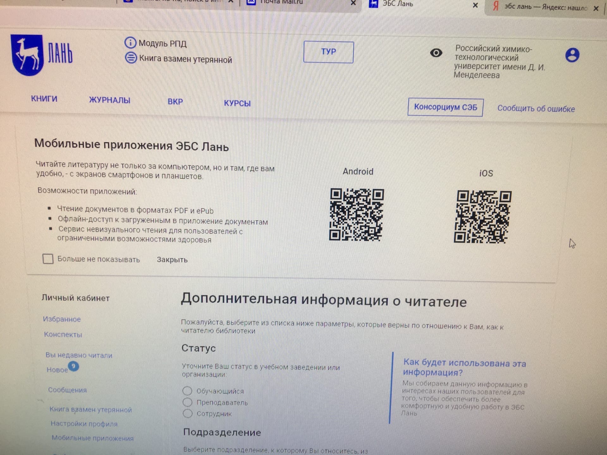Viewport: 607px width, 455px height.
Task: Open the ЖУРНАЛЫ menu section
Action: pos(110,100)
